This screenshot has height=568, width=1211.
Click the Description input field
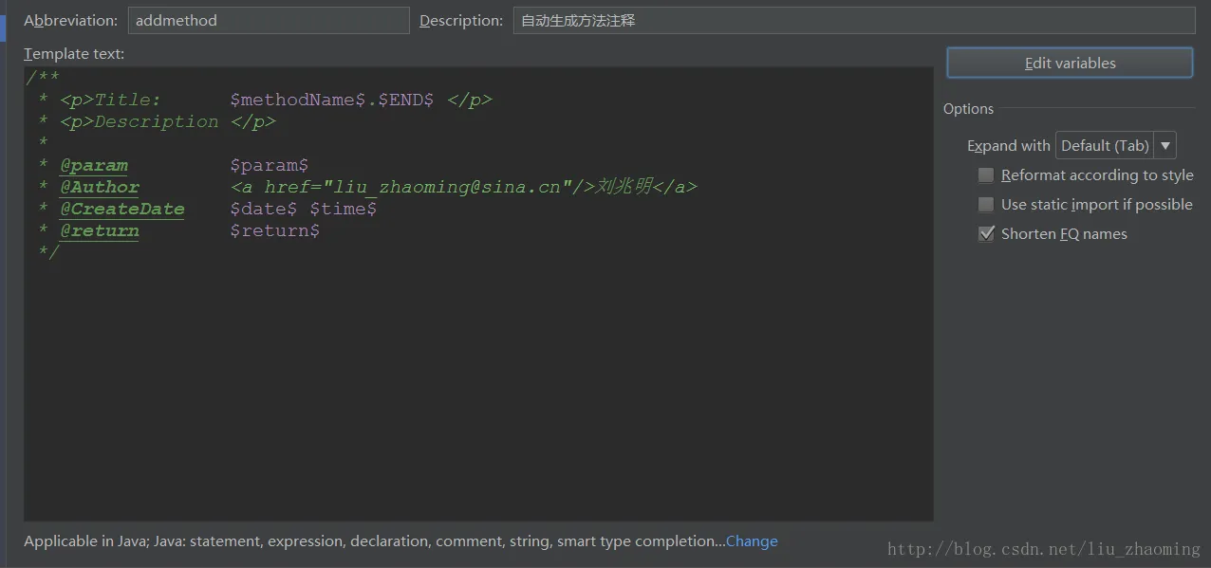point(854,20)
